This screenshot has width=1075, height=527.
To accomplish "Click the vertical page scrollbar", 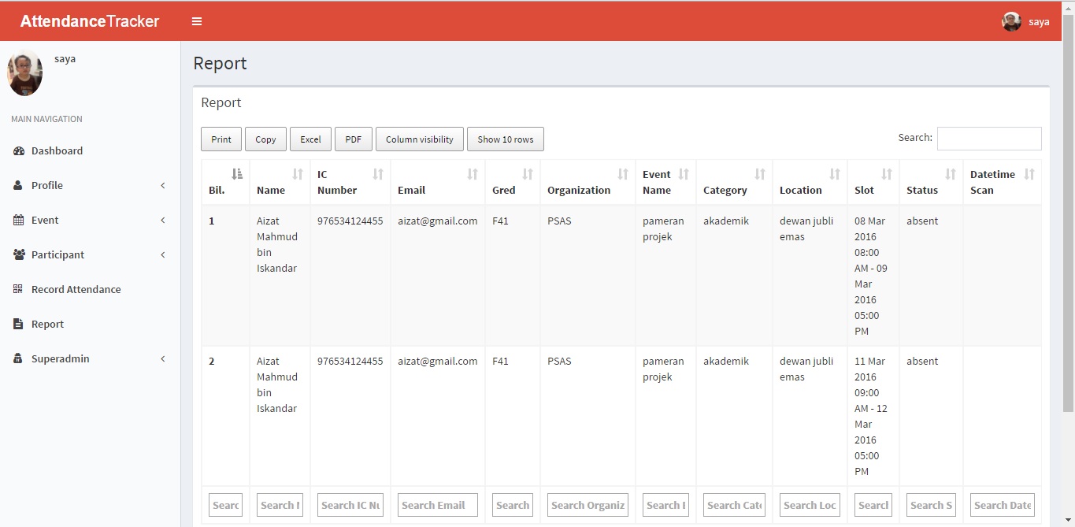I will (x=1068, y=213).
